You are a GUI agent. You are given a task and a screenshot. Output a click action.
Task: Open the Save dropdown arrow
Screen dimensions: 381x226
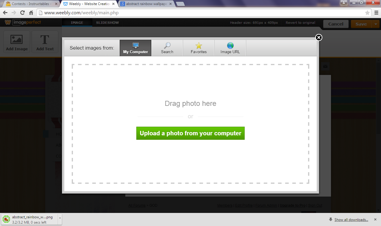pyautogui.click(x=376, y=24)
